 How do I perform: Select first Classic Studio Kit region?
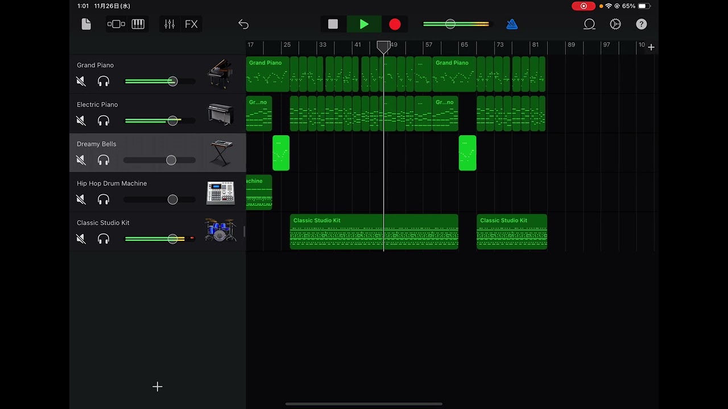click(374, 232)
